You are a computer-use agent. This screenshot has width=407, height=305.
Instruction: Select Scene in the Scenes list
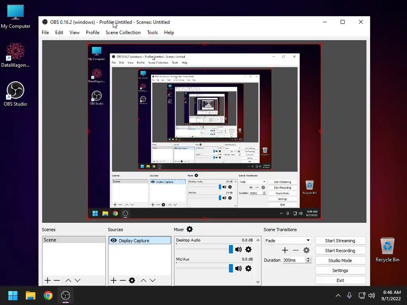(74, 240)
